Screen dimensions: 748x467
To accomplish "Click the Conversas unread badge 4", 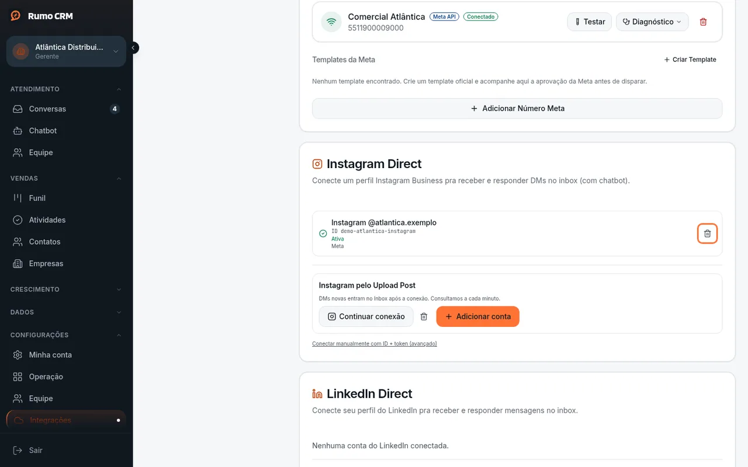I will tap(115, 109).
